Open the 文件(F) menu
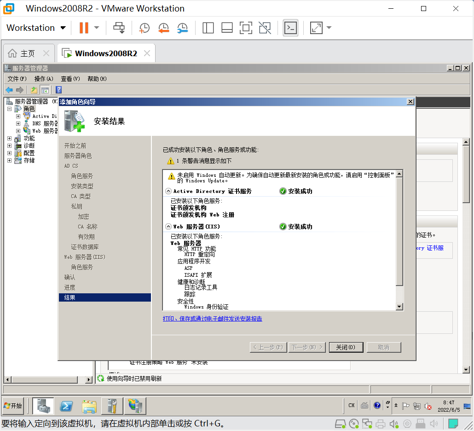Screen dimensions: 474x431 (x=17, y=79)
